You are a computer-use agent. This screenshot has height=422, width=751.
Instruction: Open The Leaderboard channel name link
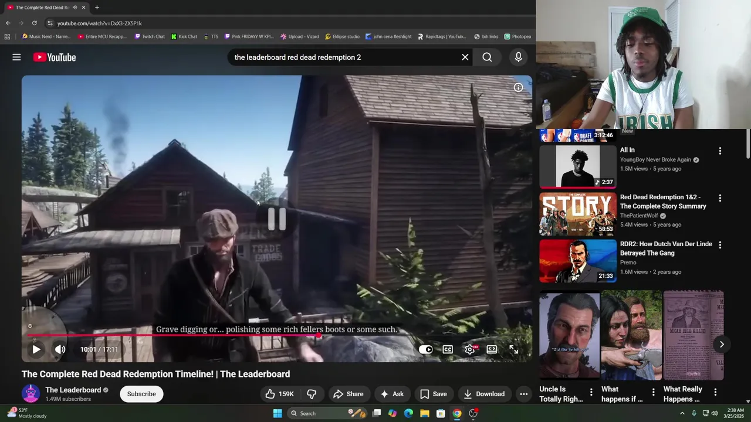[73, 390]
